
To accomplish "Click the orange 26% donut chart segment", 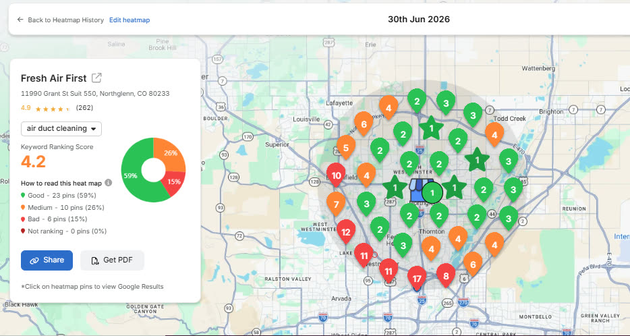I will [x=171, y=152].
